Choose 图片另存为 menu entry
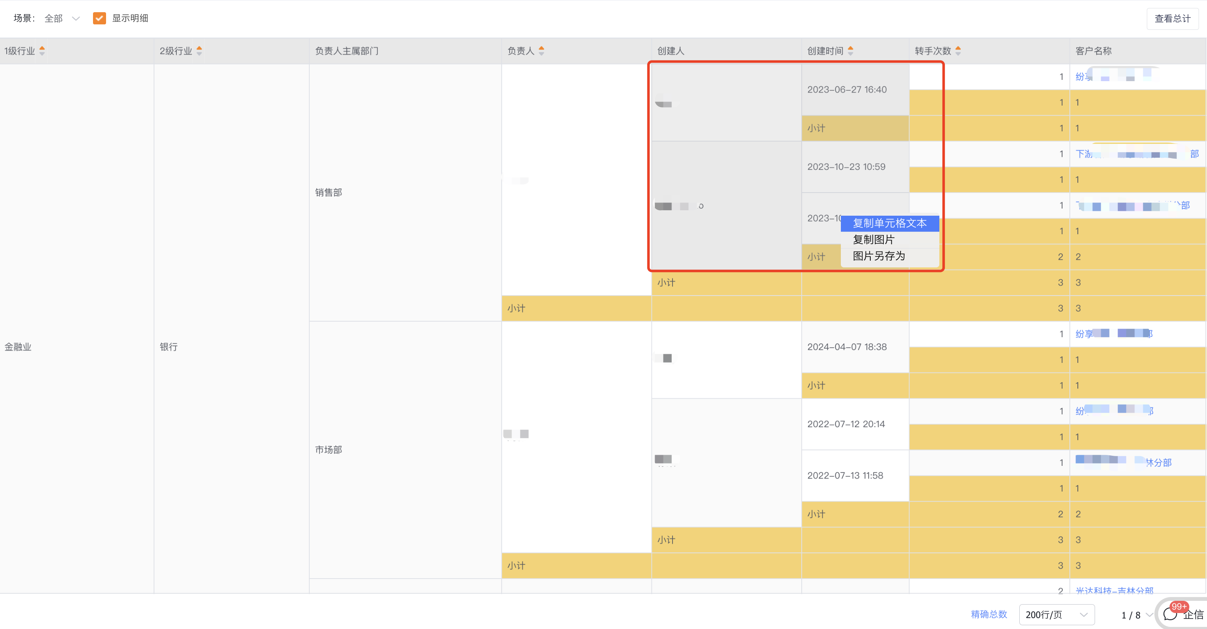This screenshot has width=1207, height=629. 879,256
